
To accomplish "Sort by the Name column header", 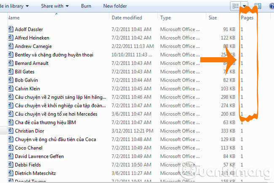I will 14,18.
